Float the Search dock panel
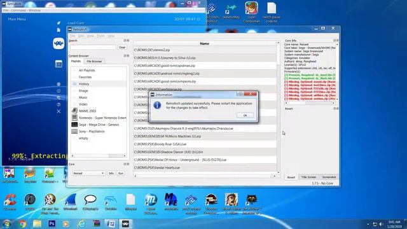 click(125, 41)
